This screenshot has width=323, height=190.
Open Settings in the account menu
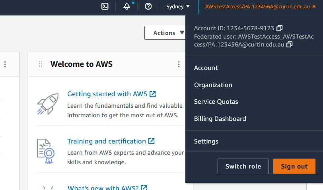tap(206, 142)
